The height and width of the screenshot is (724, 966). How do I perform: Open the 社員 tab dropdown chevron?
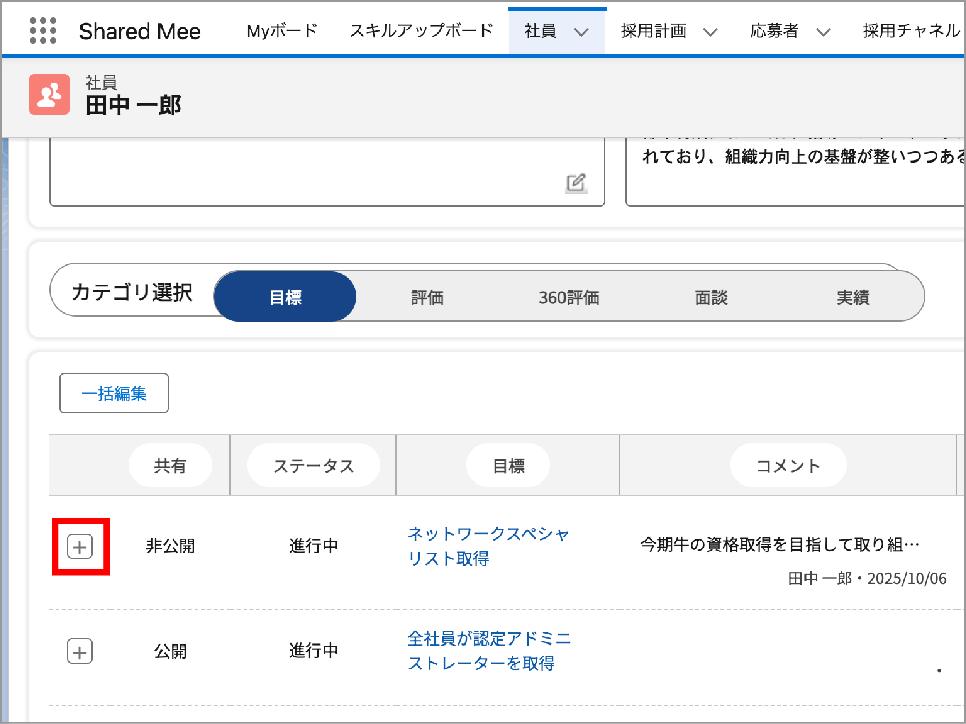click(581, 32)
